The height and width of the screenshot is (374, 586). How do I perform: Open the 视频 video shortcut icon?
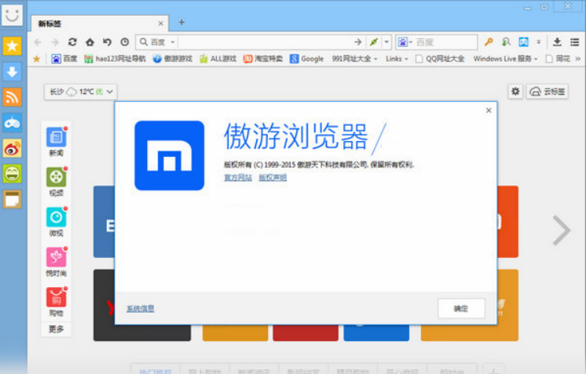pyautogui.click(x=56, y=177)
